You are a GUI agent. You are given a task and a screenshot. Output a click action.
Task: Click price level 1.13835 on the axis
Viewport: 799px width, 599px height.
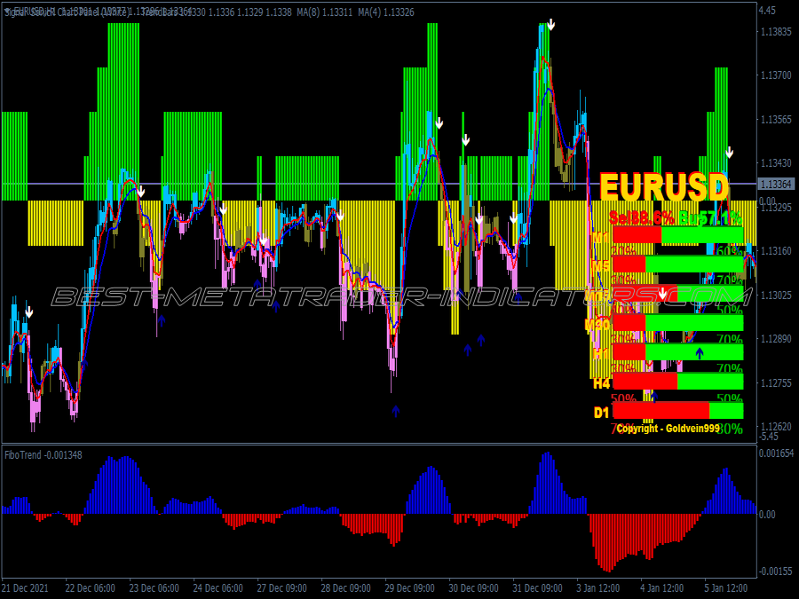776,32
